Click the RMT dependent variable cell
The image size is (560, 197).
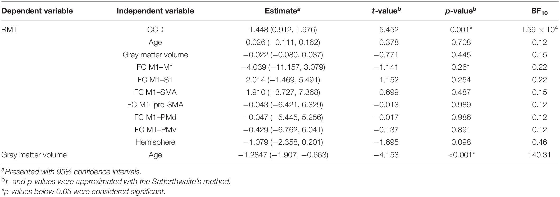(x=9, y=30)
